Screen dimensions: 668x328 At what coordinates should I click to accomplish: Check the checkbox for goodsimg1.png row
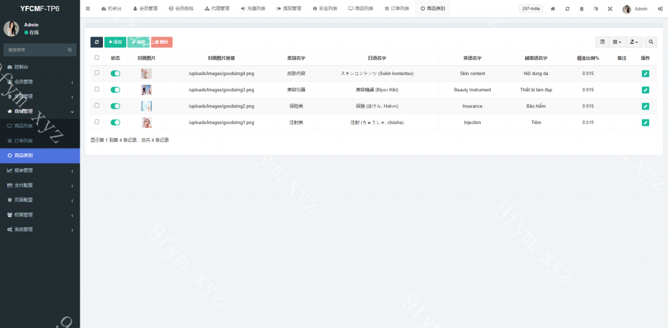[97, 121]
